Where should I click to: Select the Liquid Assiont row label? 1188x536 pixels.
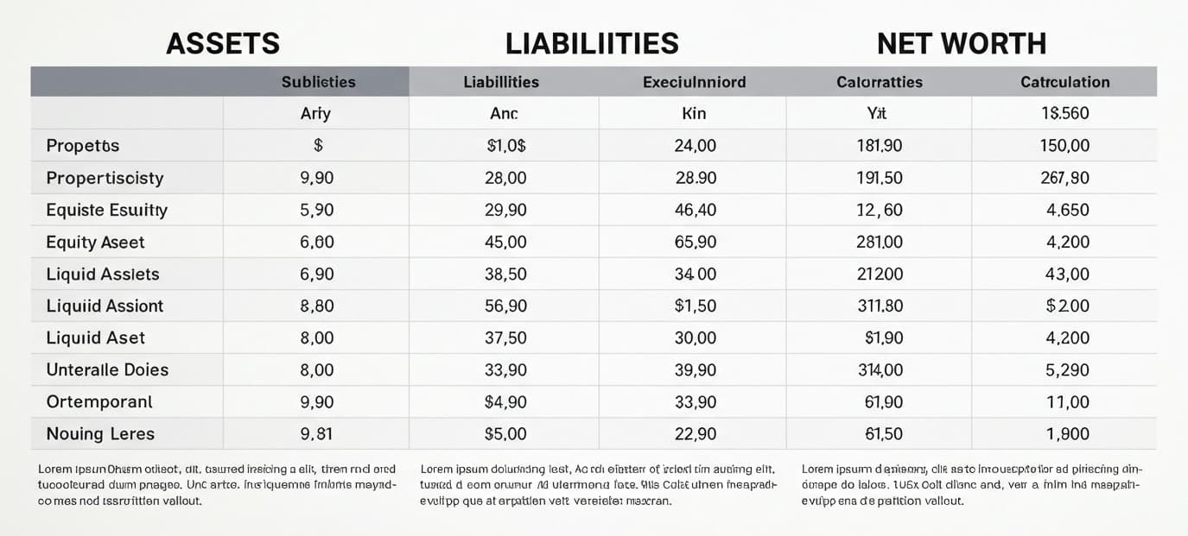105,306
